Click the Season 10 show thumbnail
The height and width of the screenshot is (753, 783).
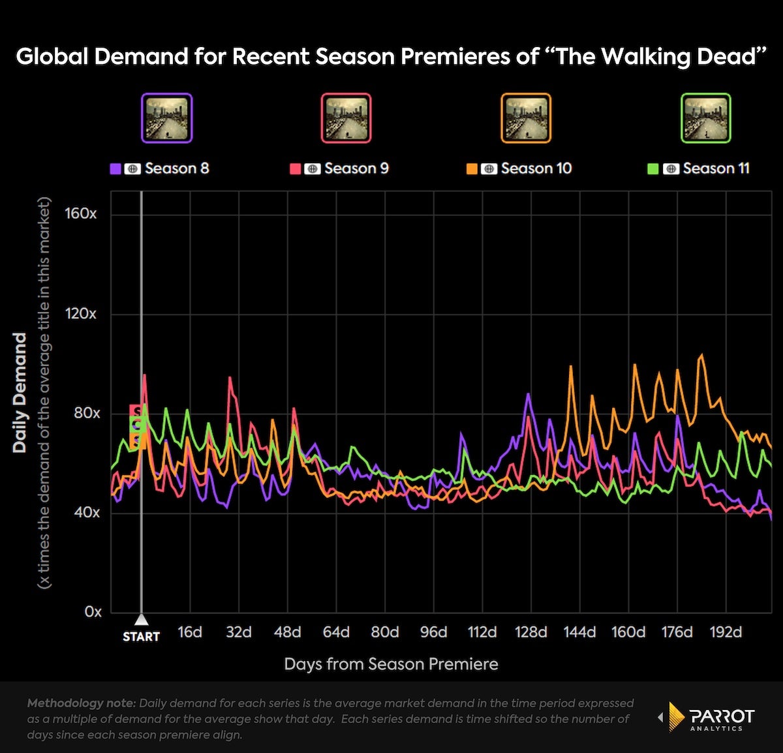[526, 118]
